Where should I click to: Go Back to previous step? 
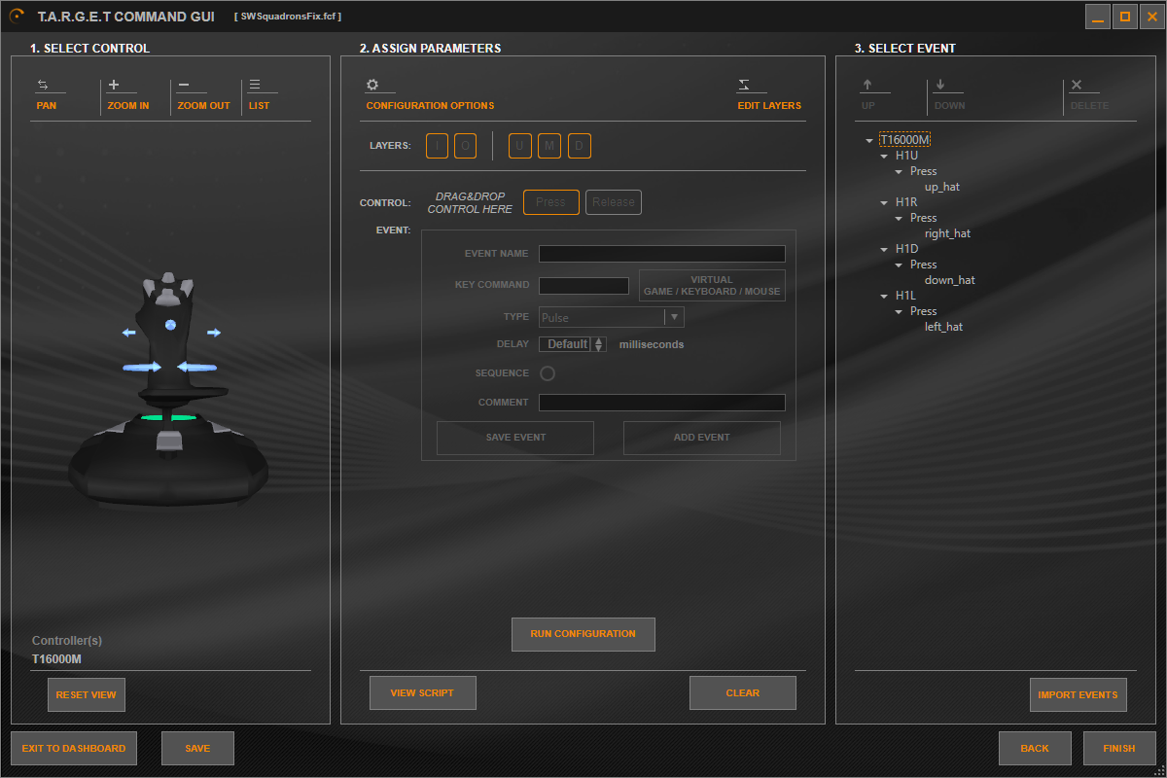[x=1035, y=749]
